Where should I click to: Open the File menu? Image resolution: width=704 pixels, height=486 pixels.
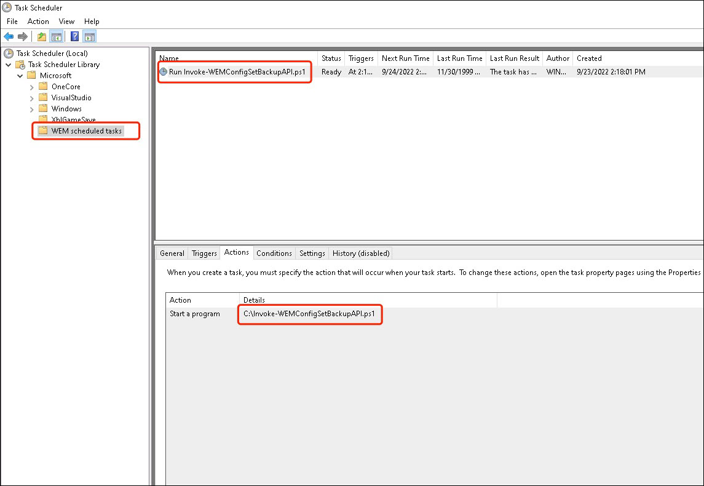coord(12,21)
